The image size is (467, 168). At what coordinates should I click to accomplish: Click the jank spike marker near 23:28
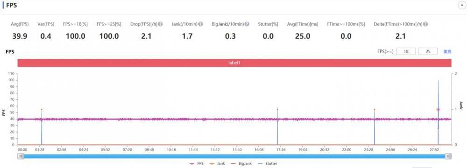click(375, 109)
